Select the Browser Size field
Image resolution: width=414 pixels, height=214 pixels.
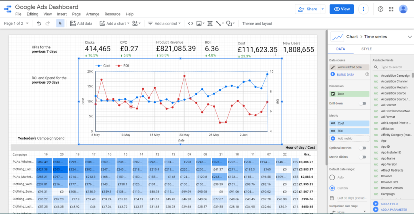pos(389,182)
